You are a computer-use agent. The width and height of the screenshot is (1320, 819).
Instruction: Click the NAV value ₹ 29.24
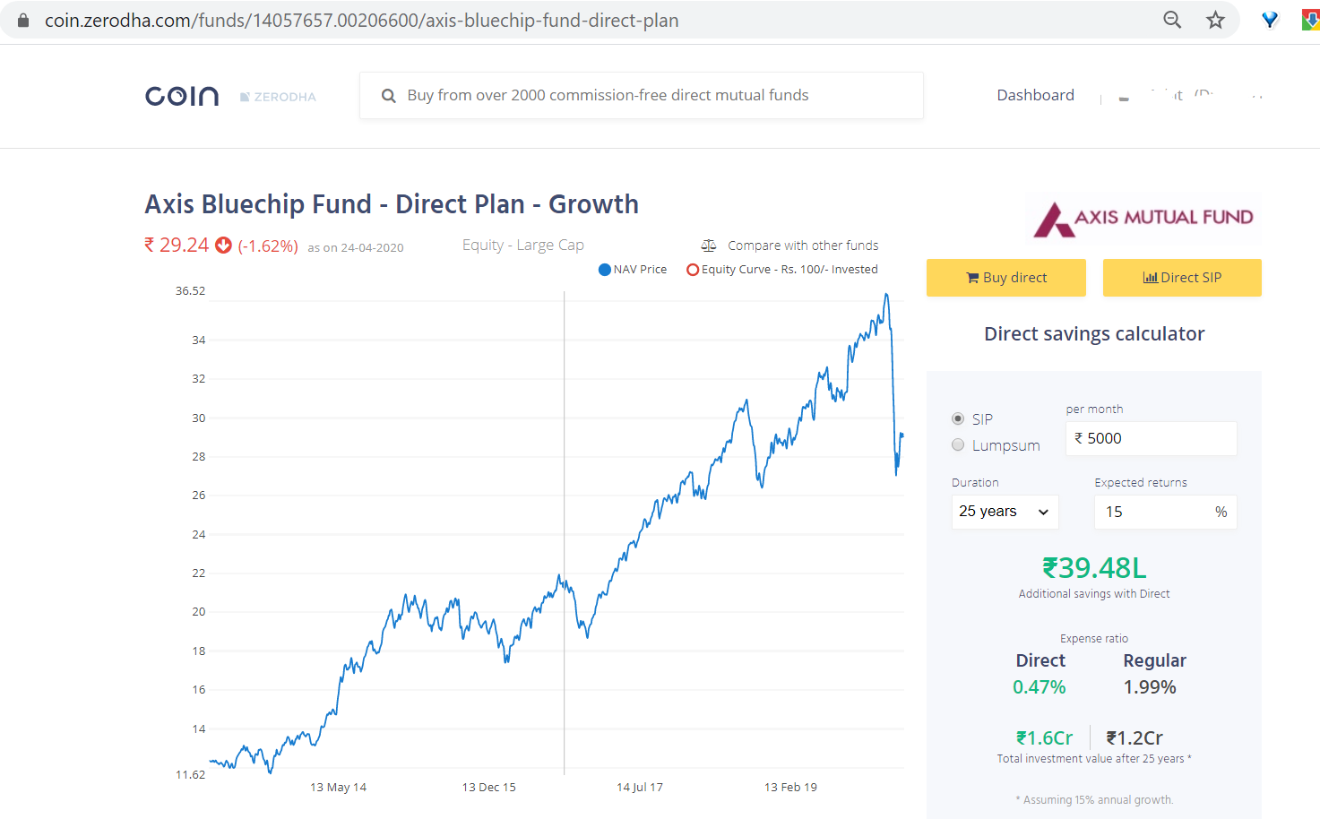pos(177,245)
